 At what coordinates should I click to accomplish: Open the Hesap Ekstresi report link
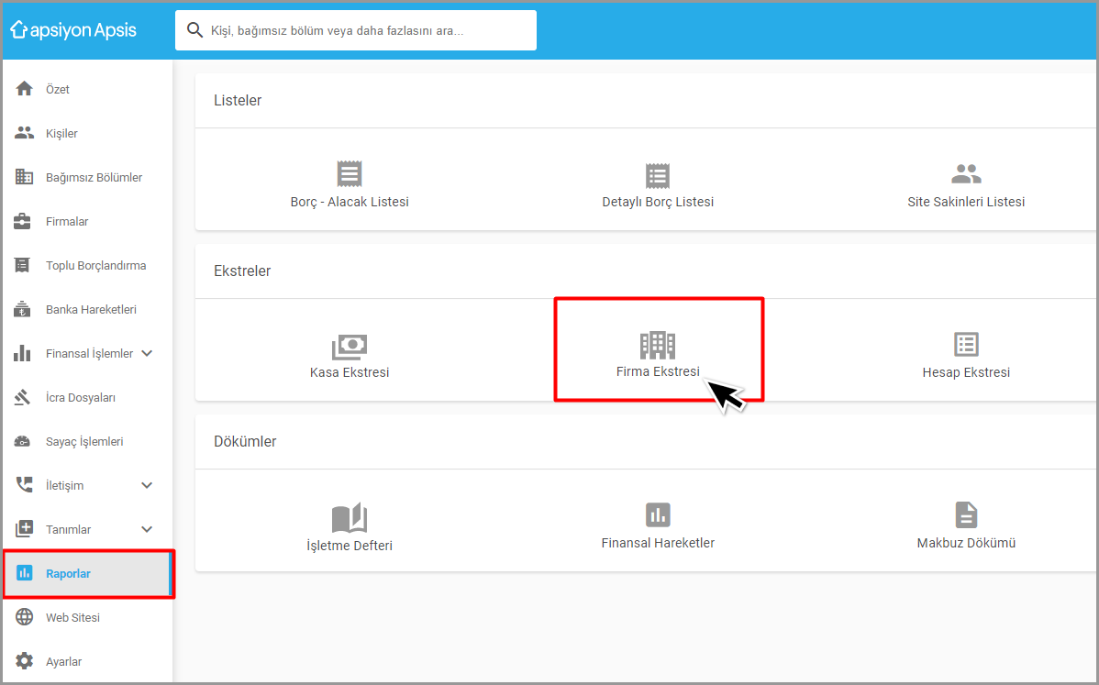pyautogui.click(x=966, y=372)
